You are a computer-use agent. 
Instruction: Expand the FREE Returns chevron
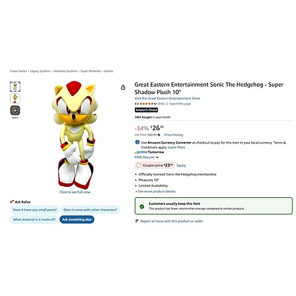click(x=157, y=157)
